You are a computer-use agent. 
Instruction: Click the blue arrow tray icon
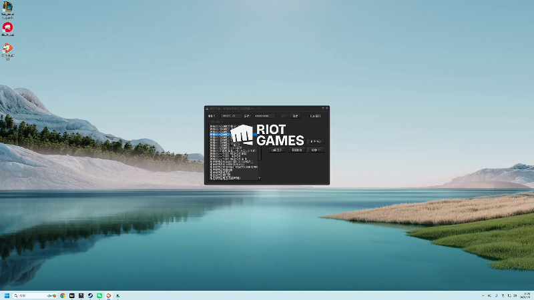click(496, 295)
